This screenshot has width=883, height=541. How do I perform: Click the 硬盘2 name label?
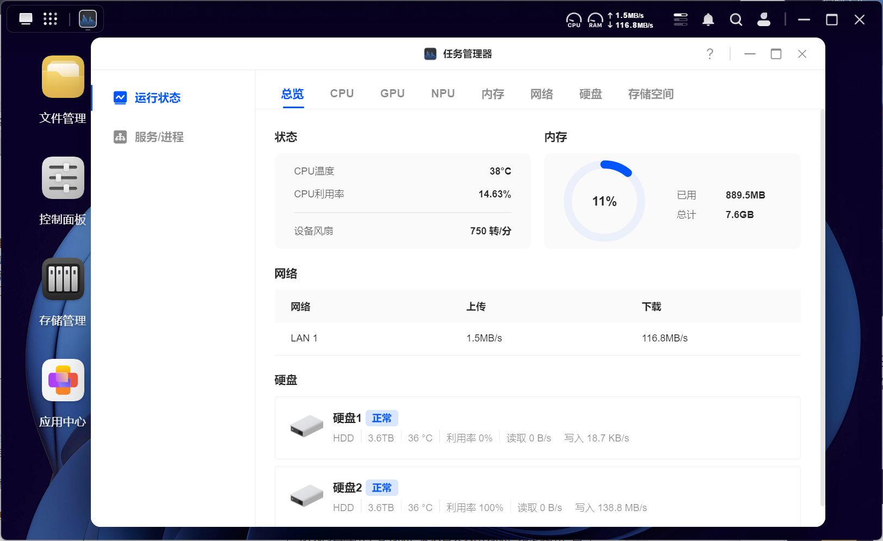pos(347,488)
